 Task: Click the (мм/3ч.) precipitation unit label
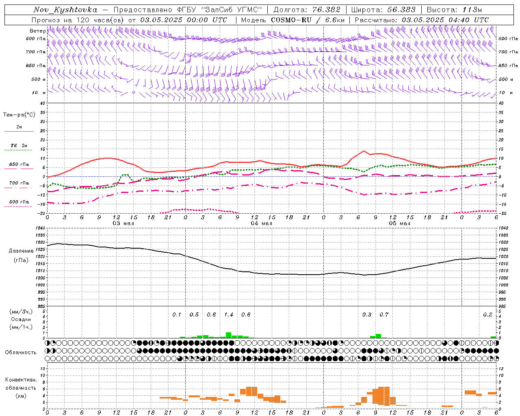tap(21, 312)
